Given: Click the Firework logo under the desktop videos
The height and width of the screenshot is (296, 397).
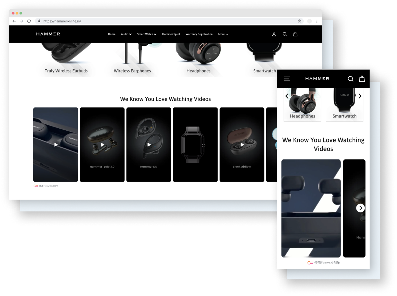Looking at the screenshot, I should [36, 186].
